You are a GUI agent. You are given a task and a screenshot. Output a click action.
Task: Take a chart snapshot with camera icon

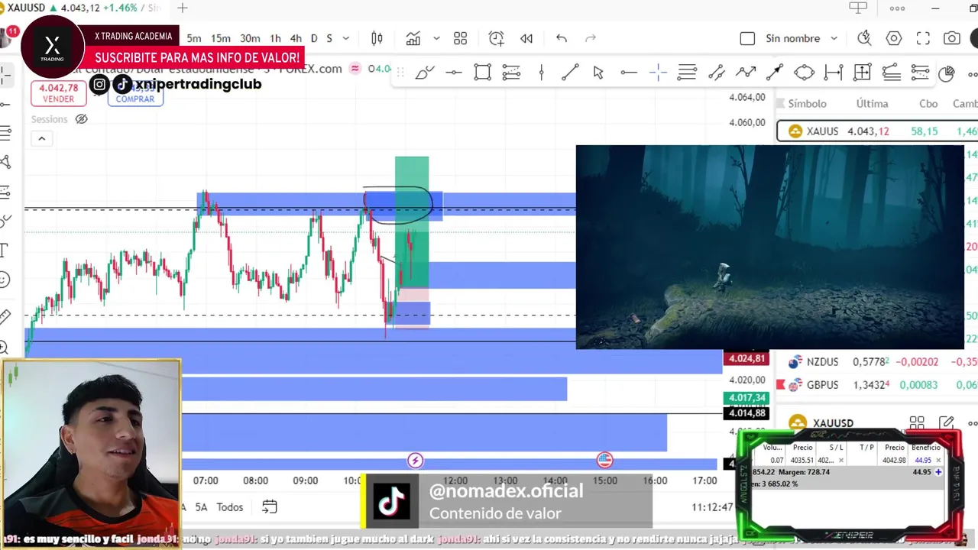coord(951,38)
